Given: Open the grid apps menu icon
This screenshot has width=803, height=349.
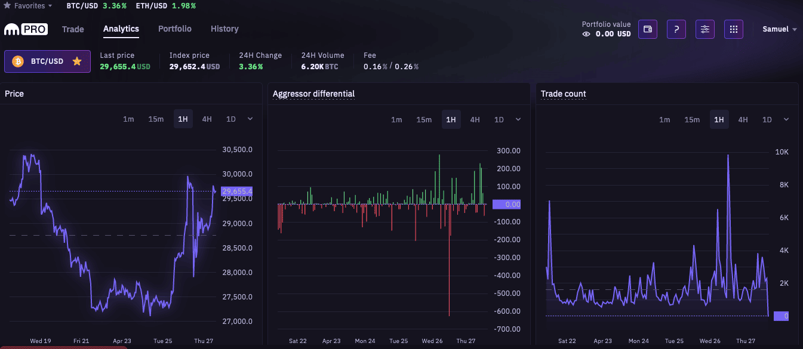Looking at the screenshot, I should click(x=734, y=29).
